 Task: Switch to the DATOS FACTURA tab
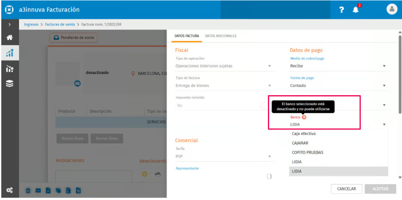pos(187,36)
